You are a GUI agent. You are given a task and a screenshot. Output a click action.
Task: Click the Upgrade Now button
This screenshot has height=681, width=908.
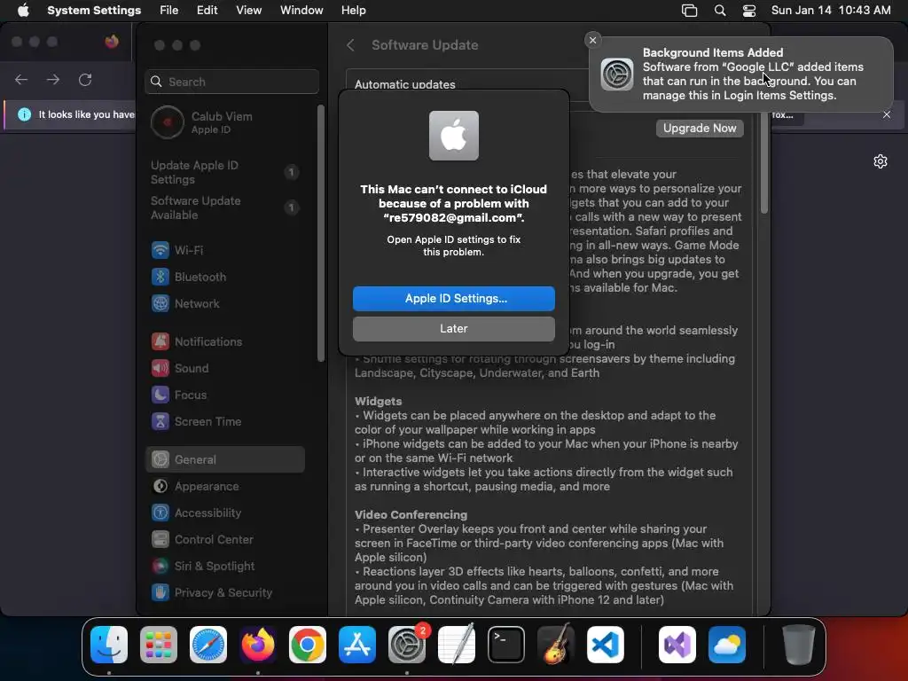[700, 129]
